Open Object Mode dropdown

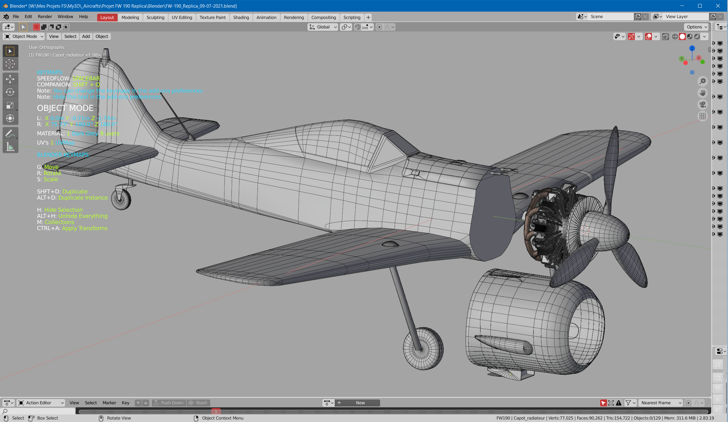click(24, 37)
